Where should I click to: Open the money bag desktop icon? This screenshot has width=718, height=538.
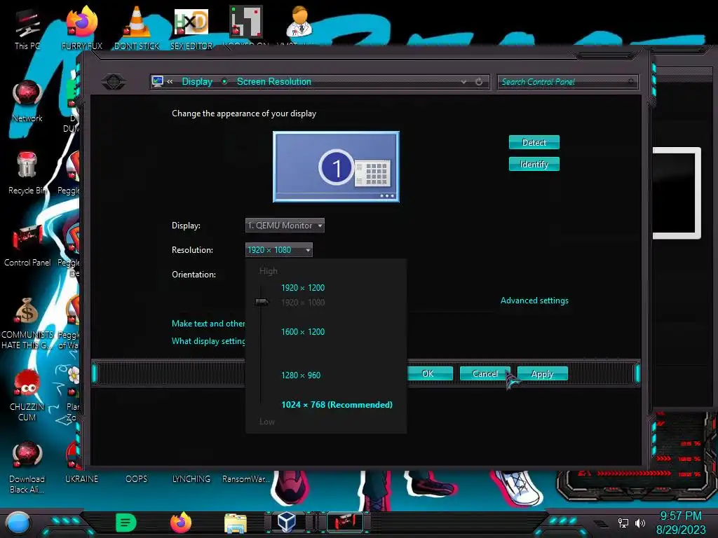27,322
